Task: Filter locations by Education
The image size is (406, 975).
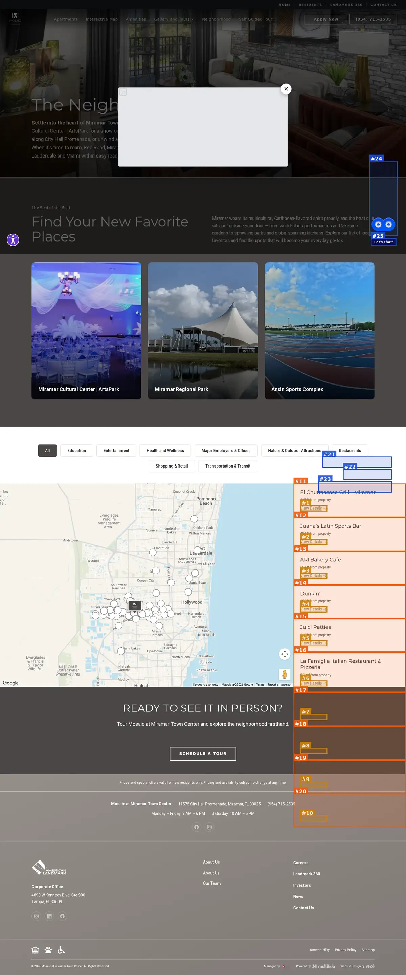Action: (x=76, y=451)
